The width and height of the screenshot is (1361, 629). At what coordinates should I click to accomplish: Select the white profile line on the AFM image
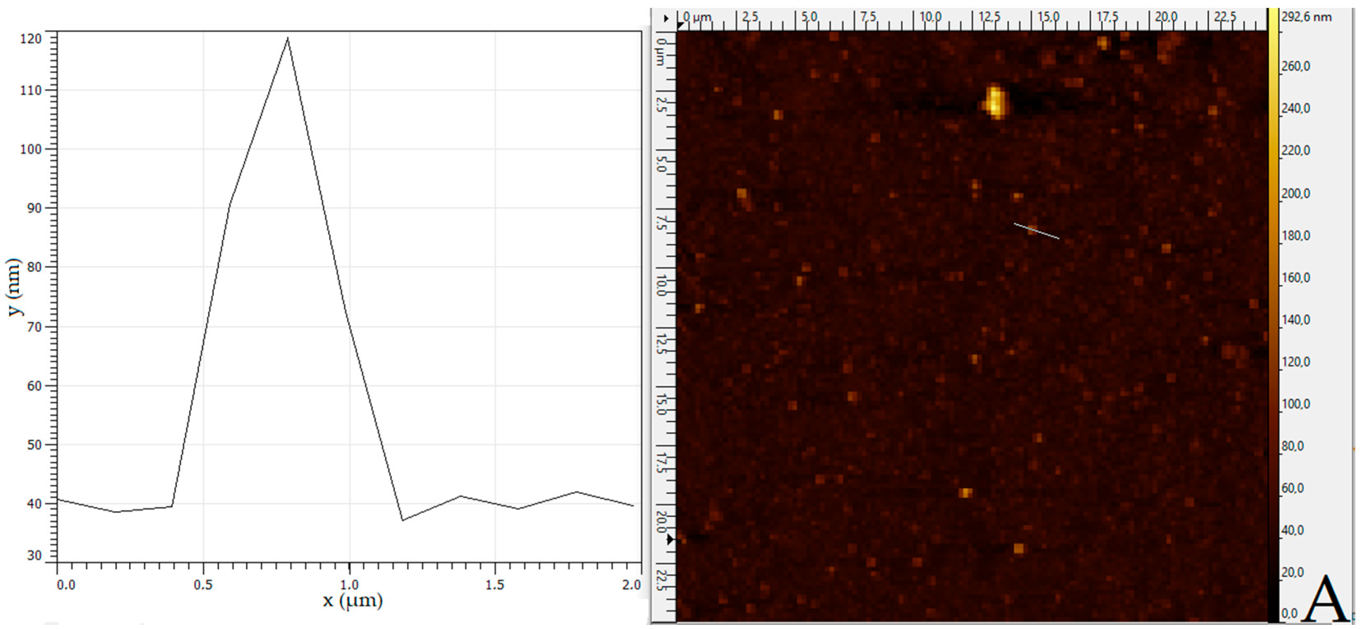tap(1036, 231)
